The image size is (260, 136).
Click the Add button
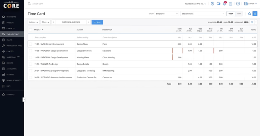coord(97,22)
